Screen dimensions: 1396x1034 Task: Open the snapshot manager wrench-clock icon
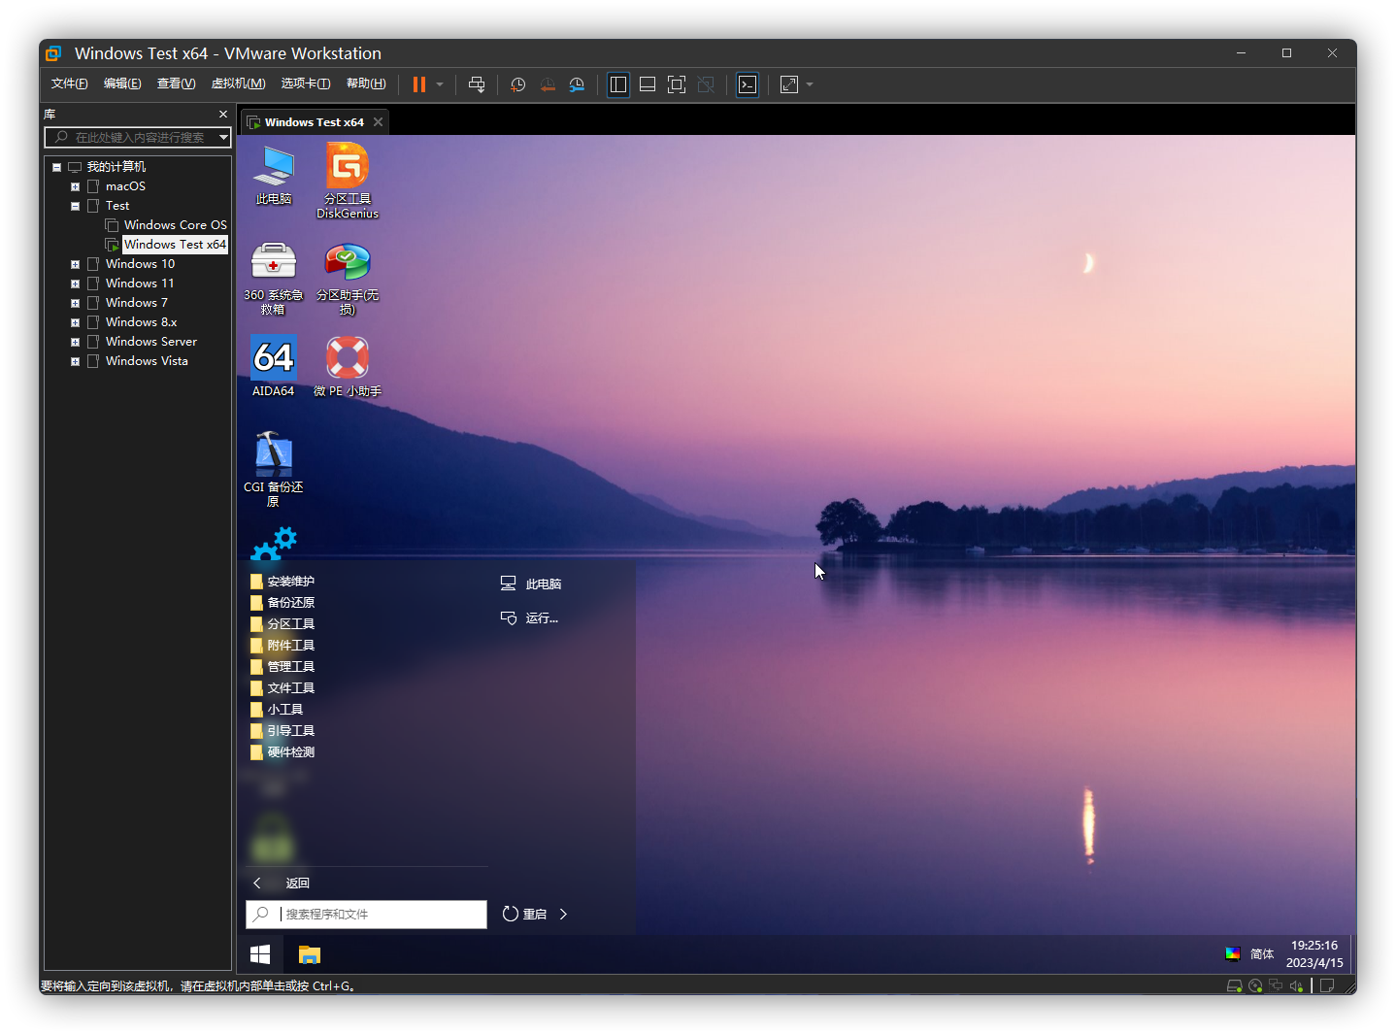click(577, 84)
